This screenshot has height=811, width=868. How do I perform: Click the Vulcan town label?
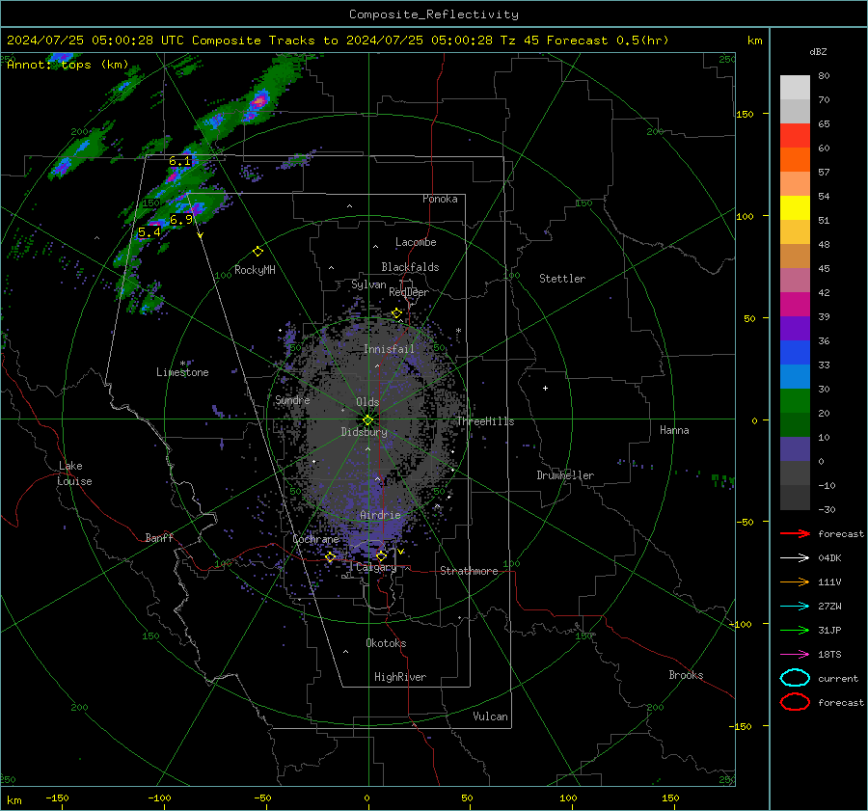[490, 716]
